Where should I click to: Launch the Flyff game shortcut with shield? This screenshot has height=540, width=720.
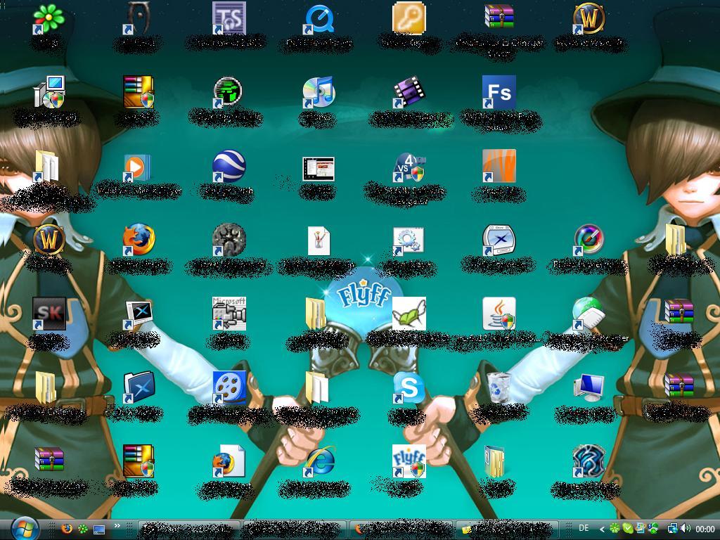pos(409,461)
